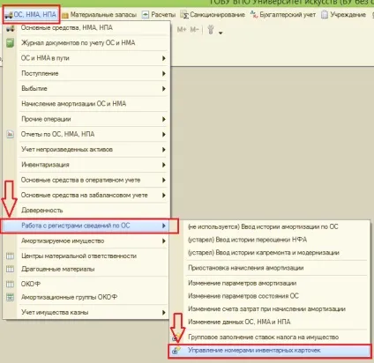Click the M+ toolbar button
The width and height of the screenshot is (374, 363).
pyautogui.click(x=182, y=30)
